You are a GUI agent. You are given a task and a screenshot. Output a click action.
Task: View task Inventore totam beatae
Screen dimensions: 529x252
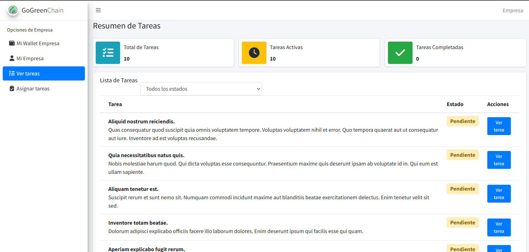499,227
